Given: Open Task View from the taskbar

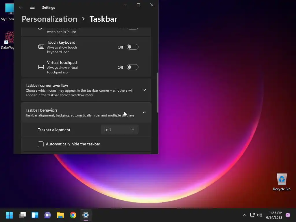Looking at the screenshot, I should (22, 215).
